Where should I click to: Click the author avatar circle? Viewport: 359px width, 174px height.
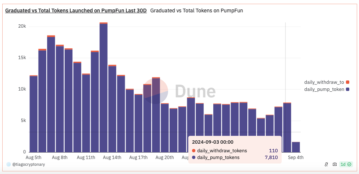pyautogui.click(x=9, y=164)
